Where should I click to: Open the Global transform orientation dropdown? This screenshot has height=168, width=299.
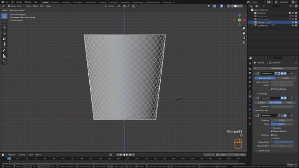(x=110, y=6)
